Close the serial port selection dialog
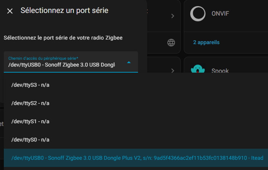Viewport: 268px width, 170px height. [10, 11]
